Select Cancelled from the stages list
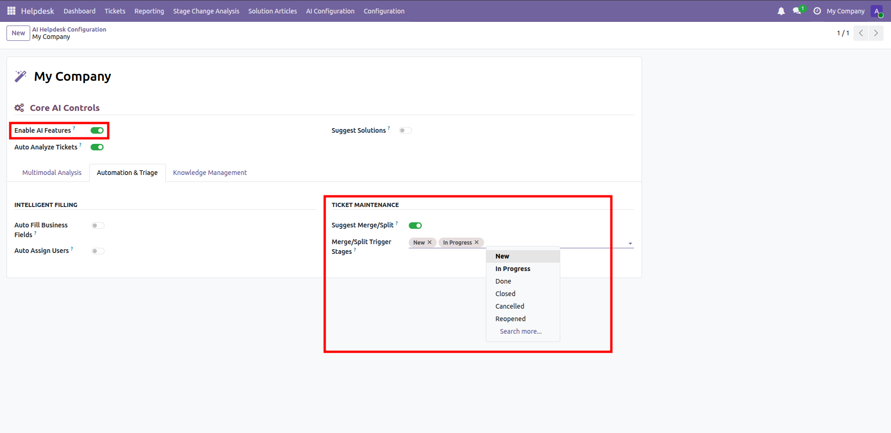The width and height of the screenshot is (891, 433). point(523,306)
